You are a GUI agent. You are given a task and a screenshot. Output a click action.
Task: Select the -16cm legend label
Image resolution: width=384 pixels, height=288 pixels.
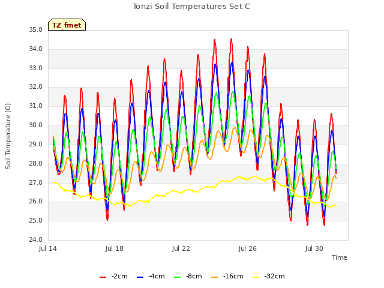[x=233, y=276]
